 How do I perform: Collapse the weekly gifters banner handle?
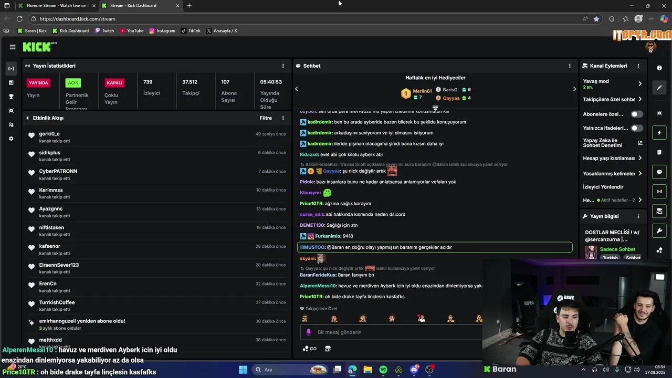click(x=435, y=108)
